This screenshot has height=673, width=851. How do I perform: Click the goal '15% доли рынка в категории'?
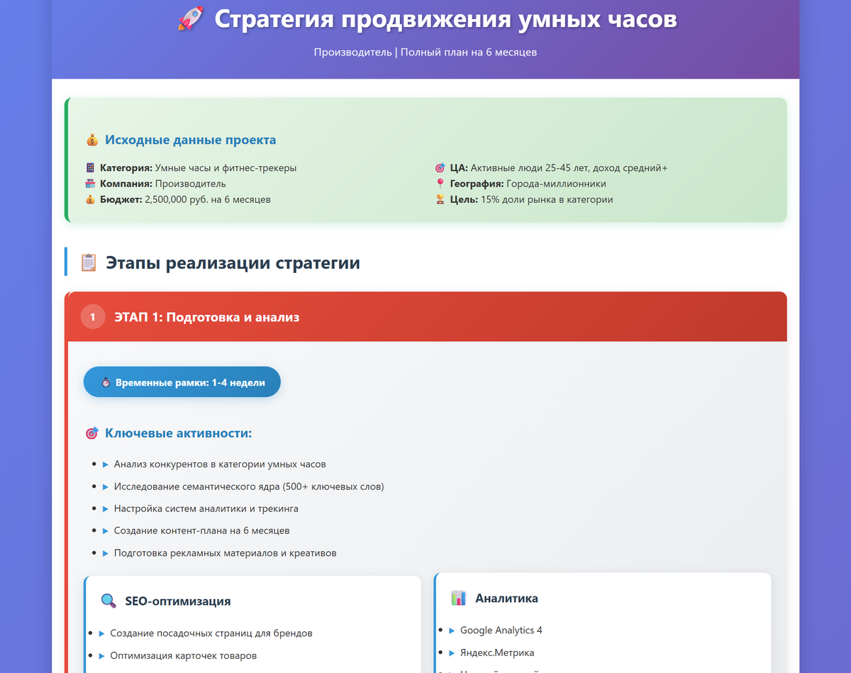coord(547,199)
